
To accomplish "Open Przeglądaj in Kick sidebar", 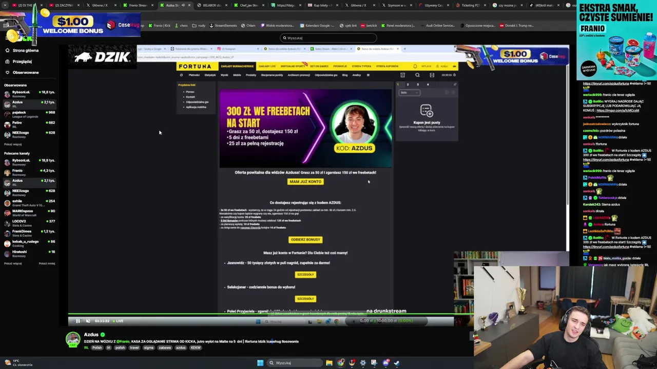I will point(22,61).
